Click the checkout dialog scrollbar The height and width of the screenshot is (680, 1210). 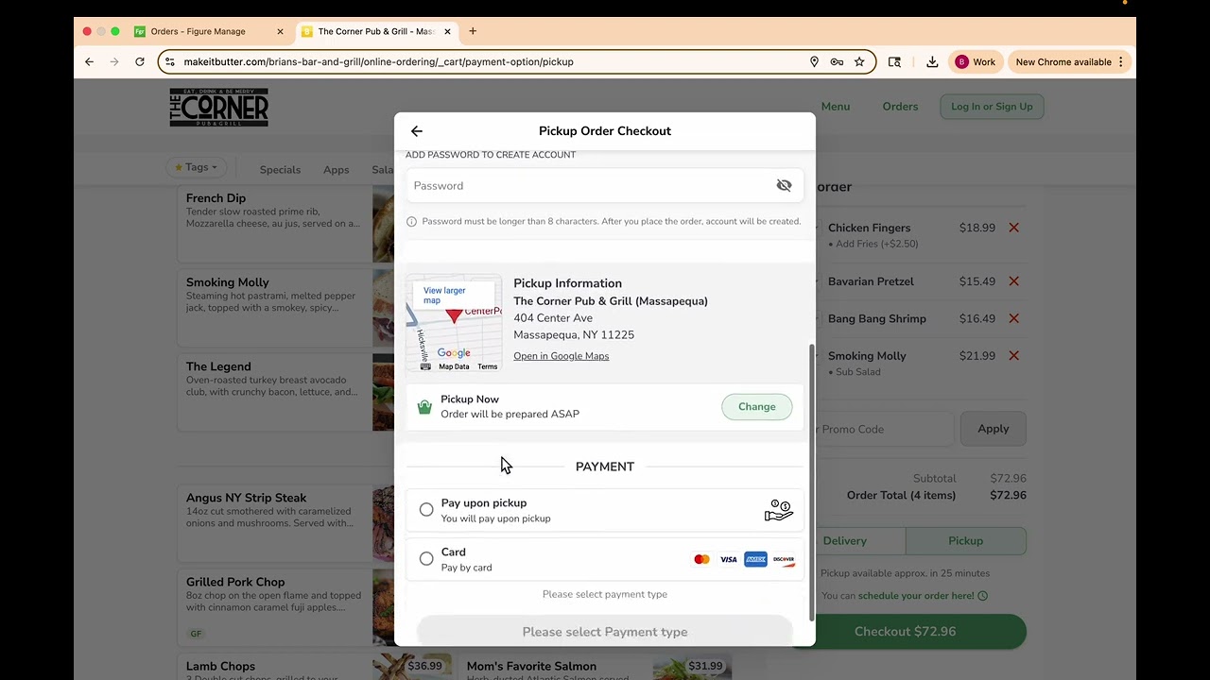tap(810, 482)
